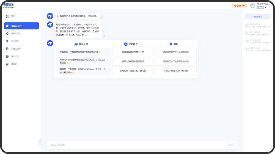Copy the second assistant message
275x154 pixels.
[104, 37]
